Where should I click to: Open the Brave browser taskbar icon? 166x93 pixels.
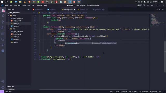[x=29, y=2]
